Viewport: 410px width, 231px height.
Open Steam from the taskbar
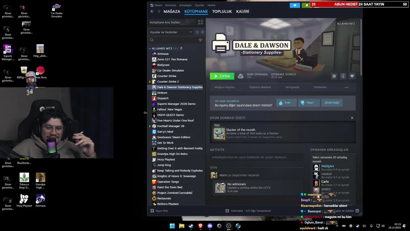click(191, 226)
